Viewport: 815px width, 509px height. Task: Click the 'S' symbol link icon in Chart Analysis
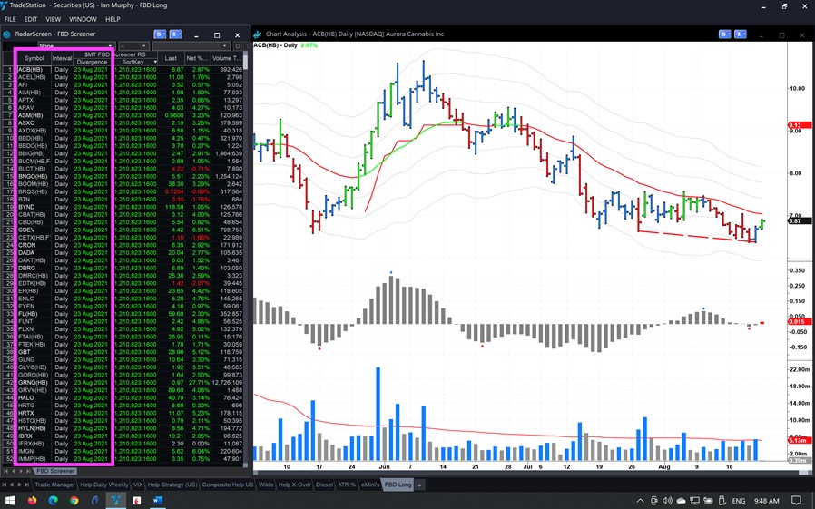(x=725, y=34)
